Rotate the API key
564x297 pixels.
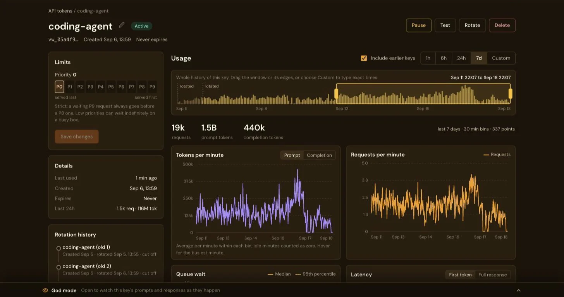click(x=472, y=25)
